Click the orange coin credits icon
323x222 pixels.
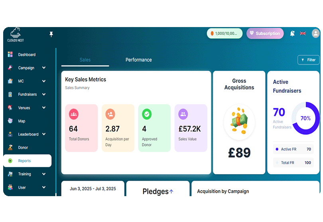click(212, 33)
